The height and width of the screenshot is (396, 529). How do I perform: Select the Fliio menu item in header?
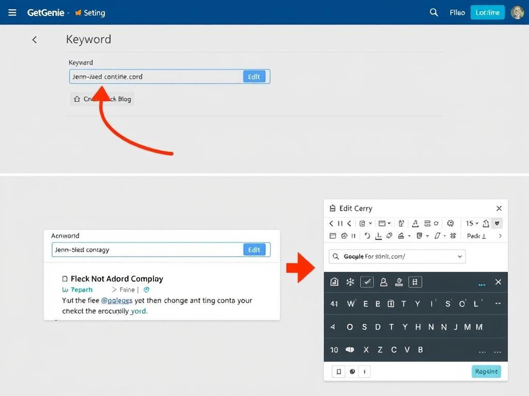(457, 12)
